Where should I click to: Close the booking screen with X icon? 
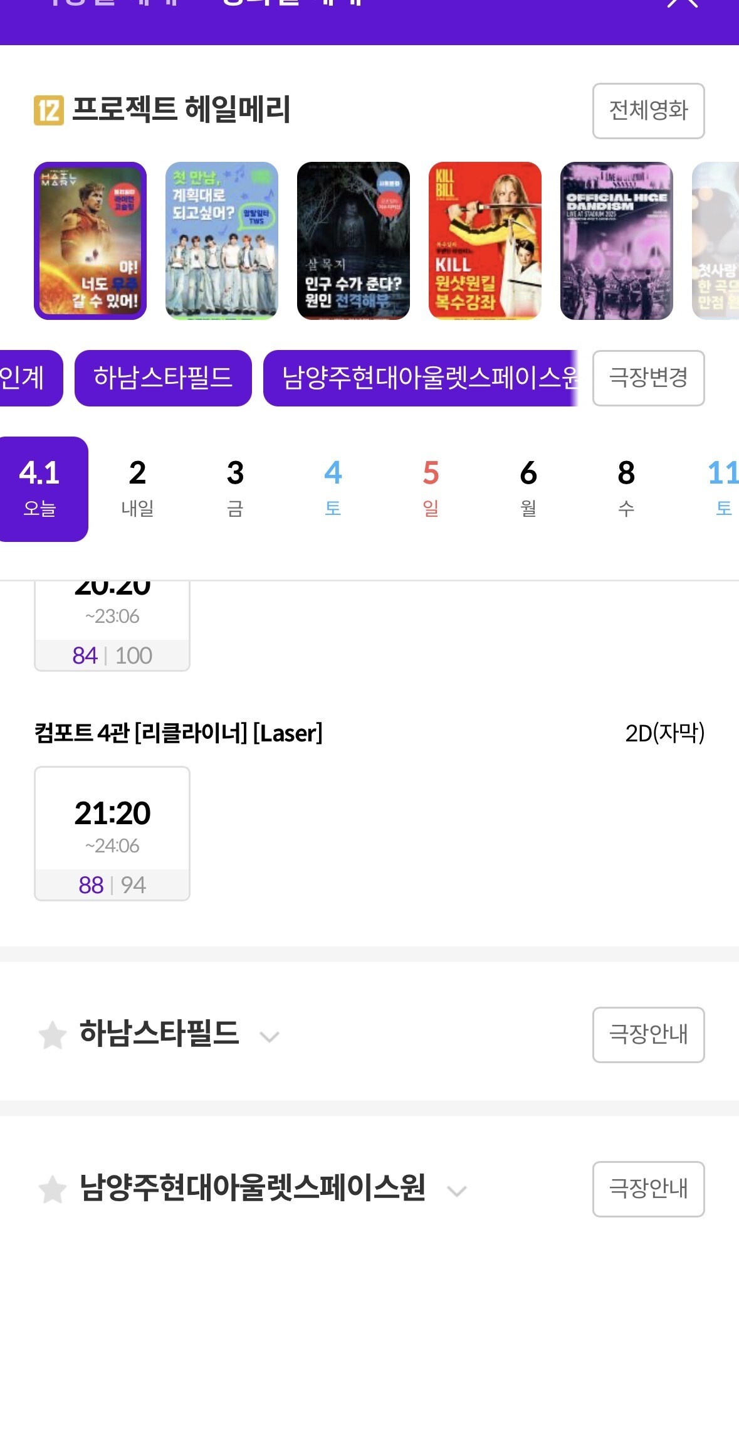[682, 4]
